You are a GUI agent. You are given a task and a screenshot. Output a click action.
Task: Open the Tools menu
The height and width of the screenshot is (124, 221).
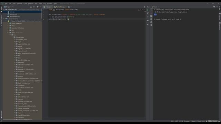(x=40, y=3)
